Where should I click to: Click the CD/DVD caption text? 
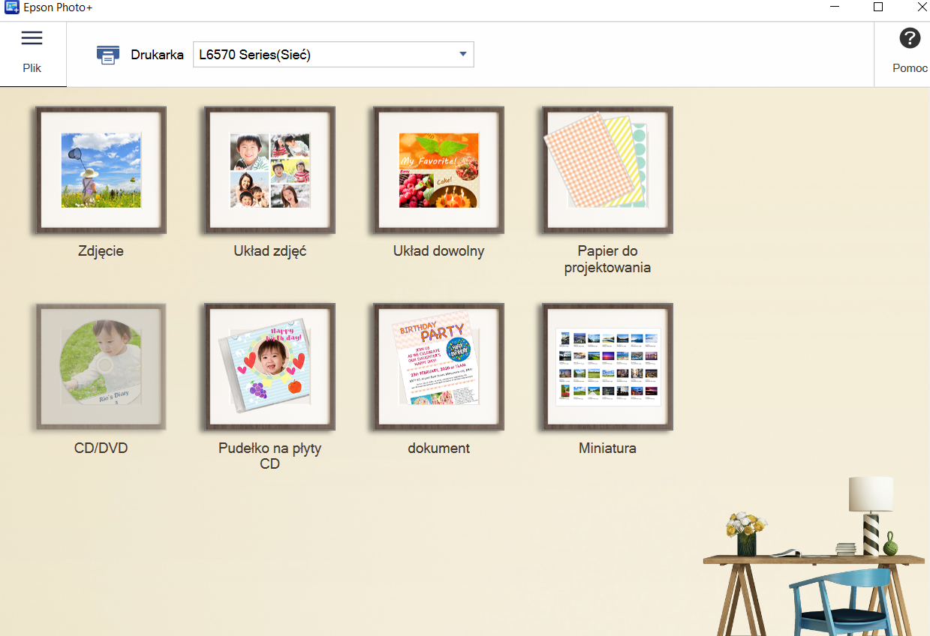[x=101, y=448]
